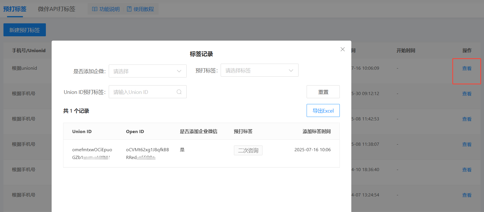The image size is (484, 212).
Task: Click 查看 for row dated 5-30 09:12:12
Action: [467, 94]
